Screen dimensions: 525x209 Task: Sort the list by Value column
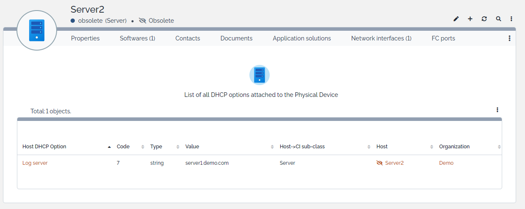click(x=192, y=147)
